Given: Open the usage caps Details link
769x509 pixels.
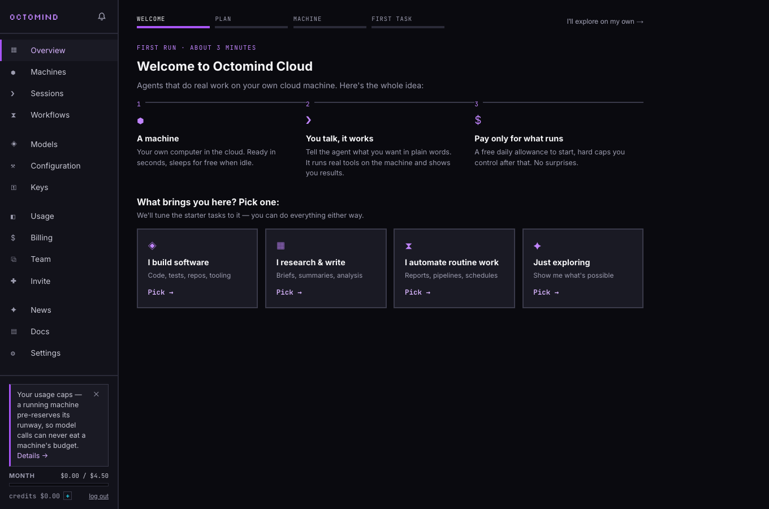Looking at the screenshot, I should pos(32,456).
